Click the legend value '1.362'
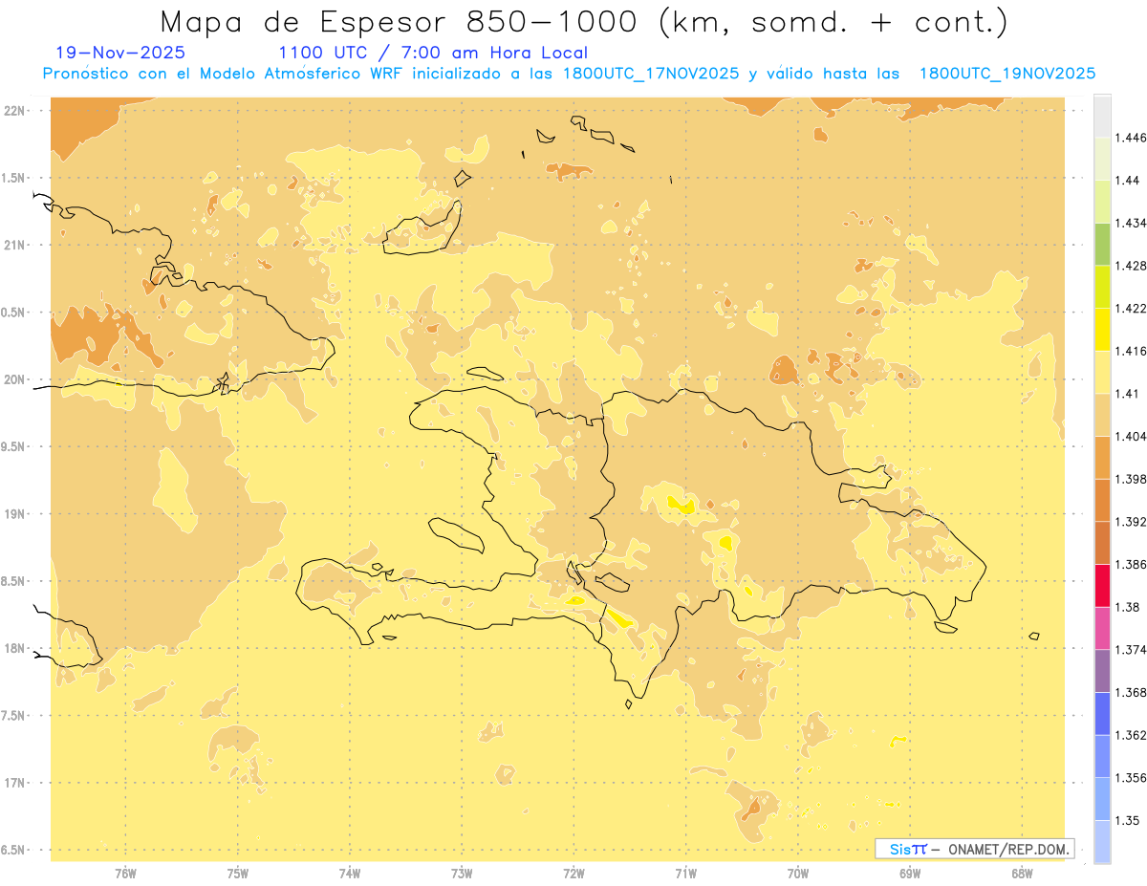 [1130, 735]
